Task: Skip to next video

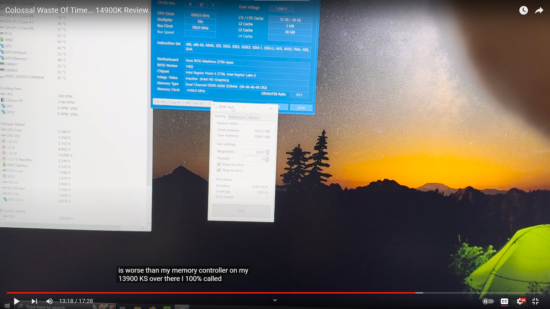Action: point(34,301)
